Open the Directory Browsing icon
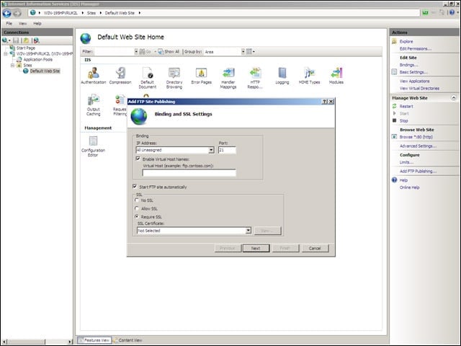Screen dimensions: 461x346 [x=174, y=78]
